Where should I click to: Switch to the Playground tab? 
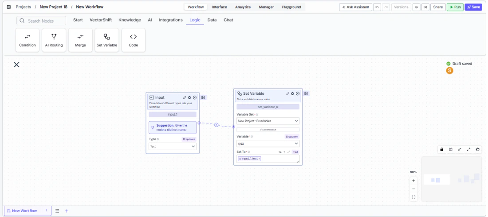[x=291, y=7]
